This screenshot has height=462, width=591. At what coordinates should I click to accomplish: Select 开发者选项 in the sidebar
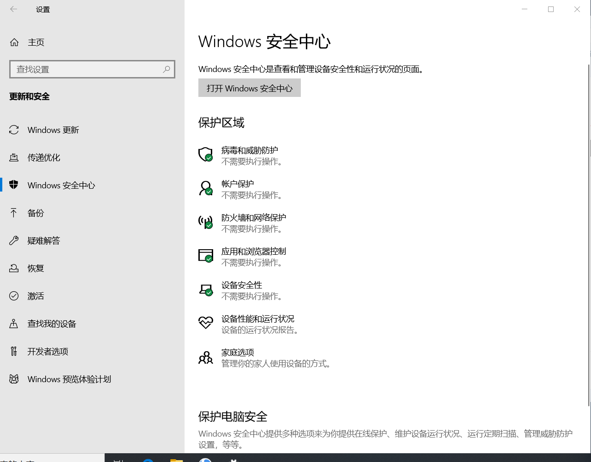click(x=92, y=351)
